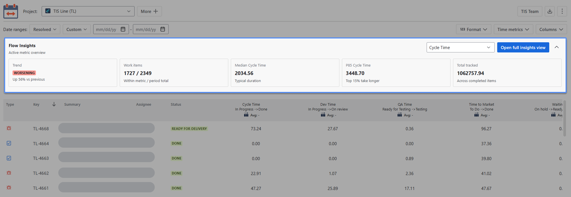The image size is (571, 197).
Task: Open the Format menu
Action: click(474, 29)
